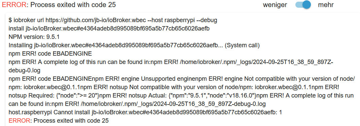The width and height of the screenshot is (360, 126).
Task: Click the top "Process exited with code 25" text
Action: click(x=73, y=5)
